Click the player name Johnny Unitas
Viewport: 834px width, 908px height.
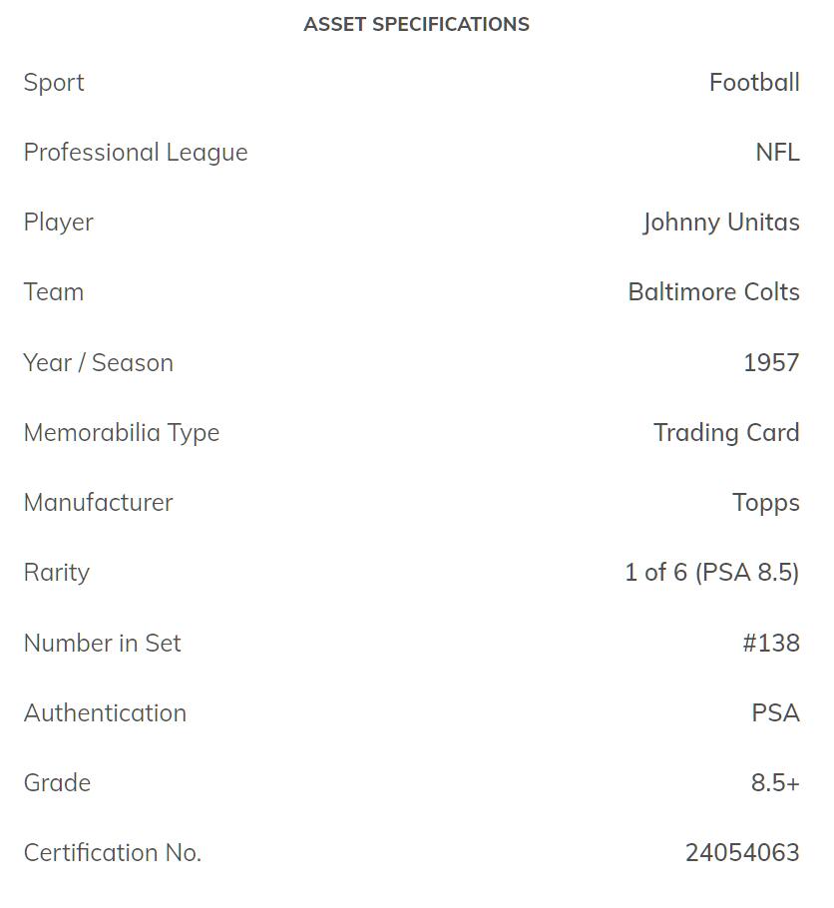click(x=720, y=223)
